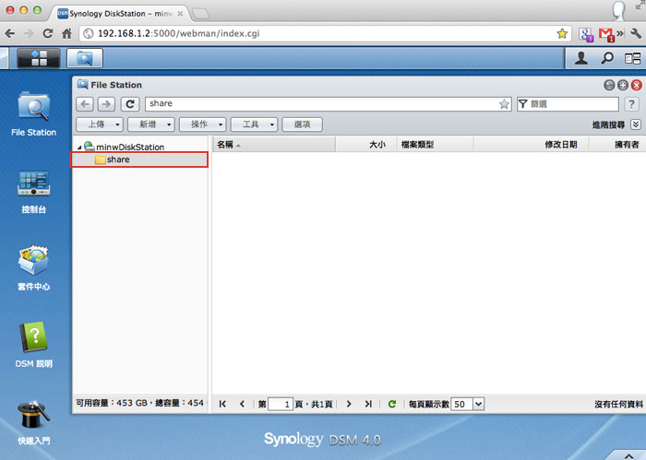Sort by the 檔案類型 file type column

pyautogui.click(x=435, y=145)
